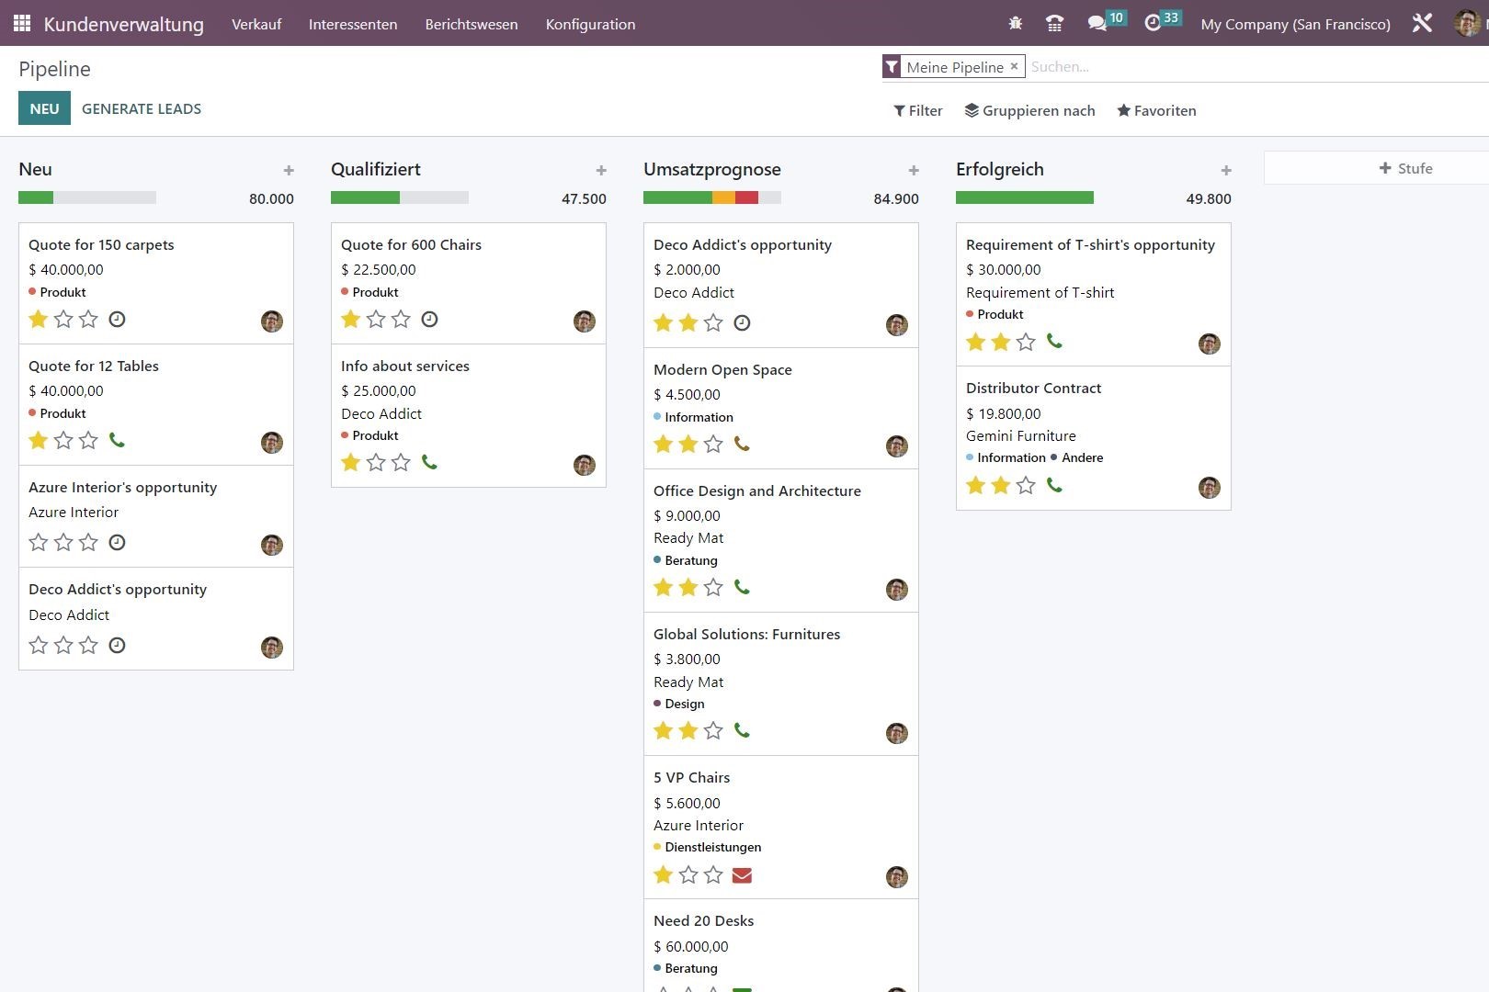
Task: Click the red segment of Umsatzprognose progress bar
Action: coord(746,197)
